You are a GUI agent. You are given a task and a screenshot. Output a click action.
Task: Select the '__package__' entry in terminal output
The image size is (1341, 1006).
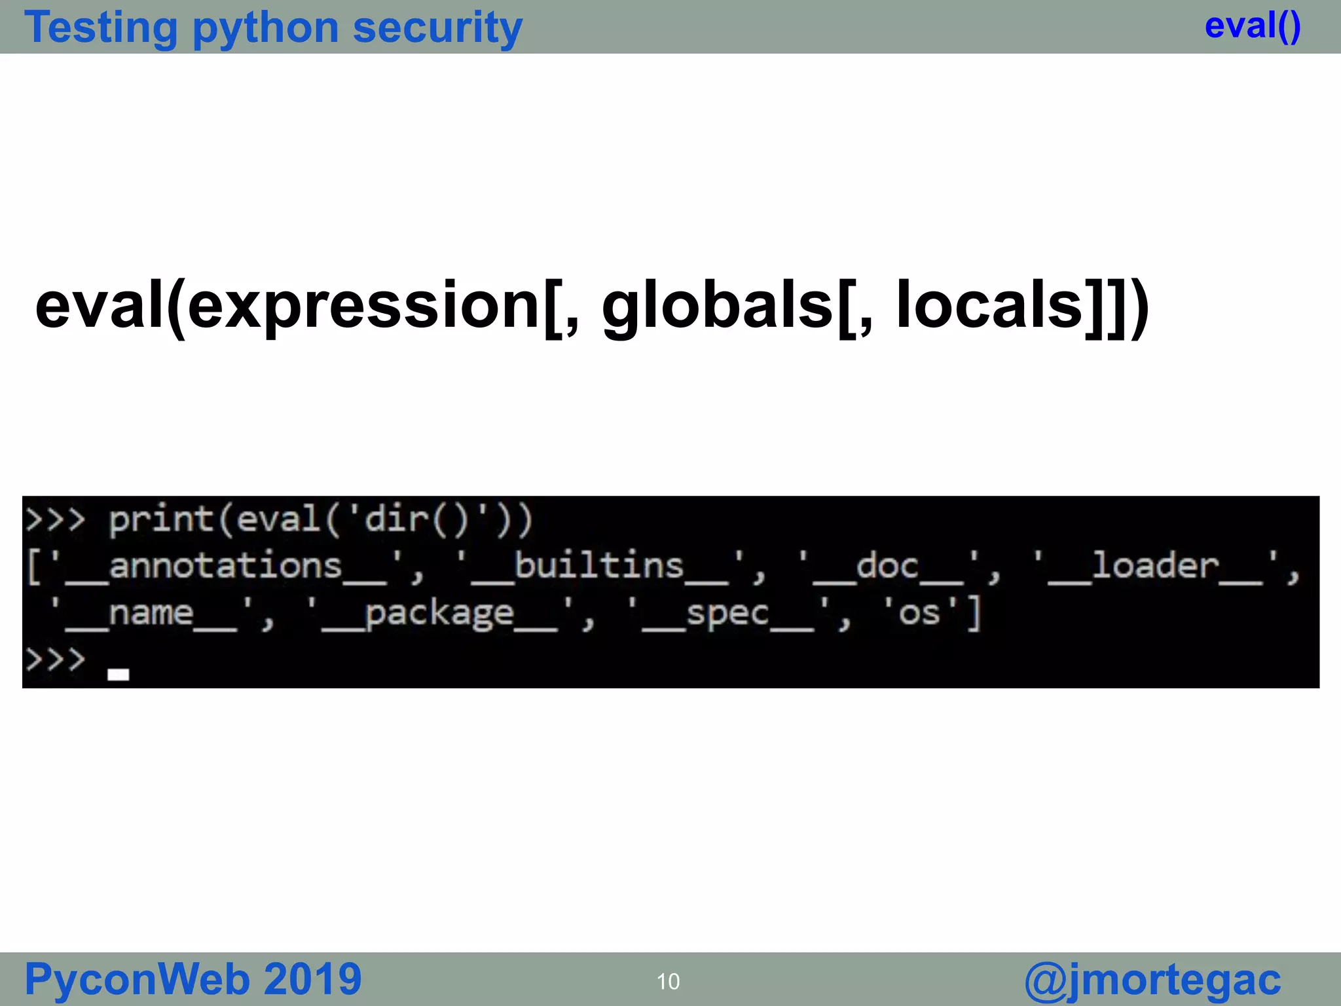[440, 614]
